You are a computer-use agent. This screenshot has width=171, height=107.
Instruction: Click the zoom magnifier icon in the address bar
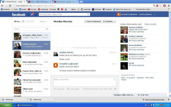pos(154,6)
